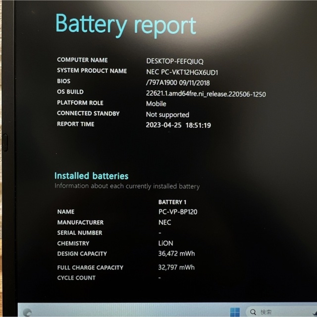Select the NEC manufacturer value
The width and height of the screenshot is (317, 317).
pos(165,222)
